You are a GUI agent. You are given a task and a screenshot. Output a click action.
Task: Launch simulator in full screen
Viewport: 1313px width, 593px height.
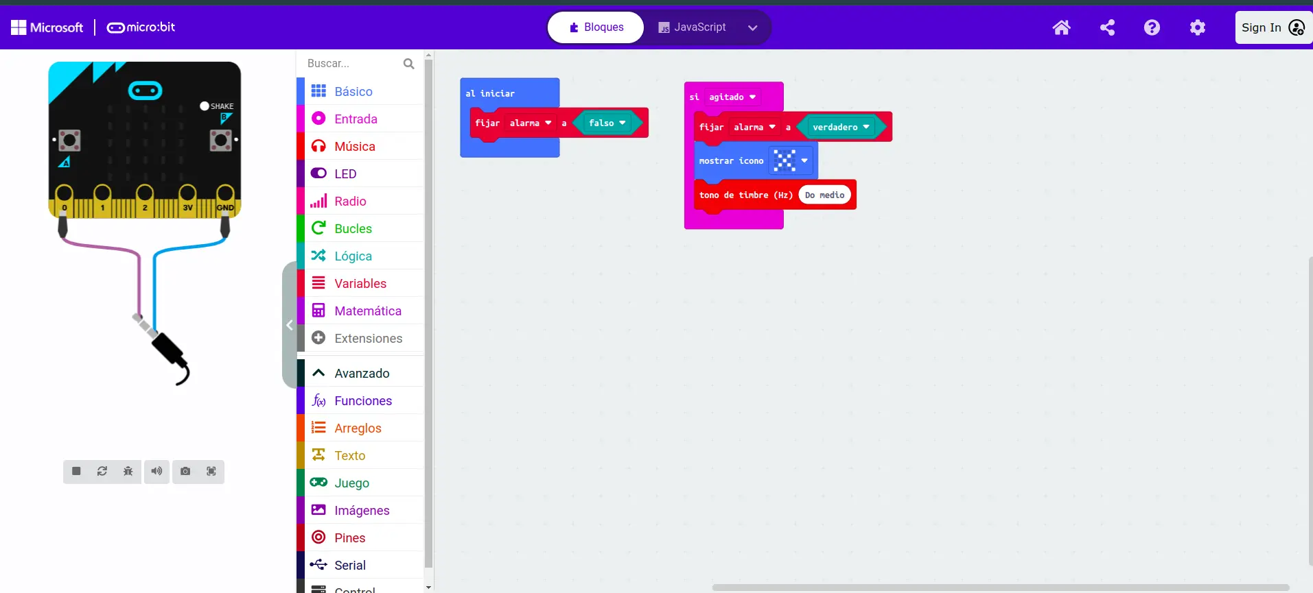pyautogui.click(x=211, y=472)
